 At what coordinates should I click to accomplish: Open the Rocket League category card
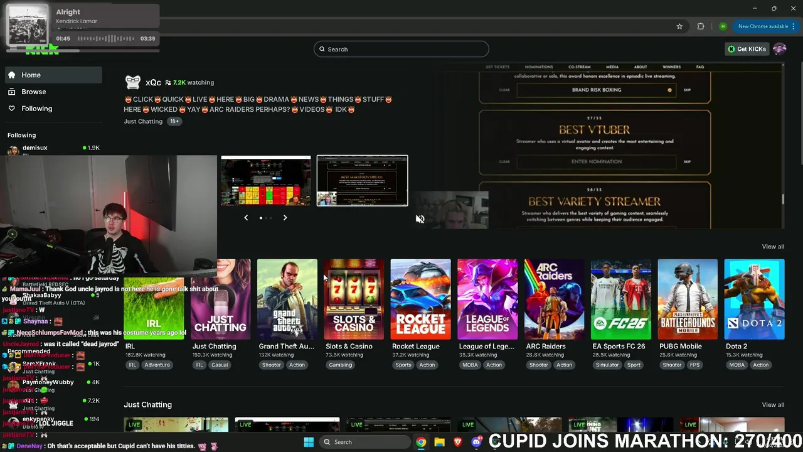420,299
